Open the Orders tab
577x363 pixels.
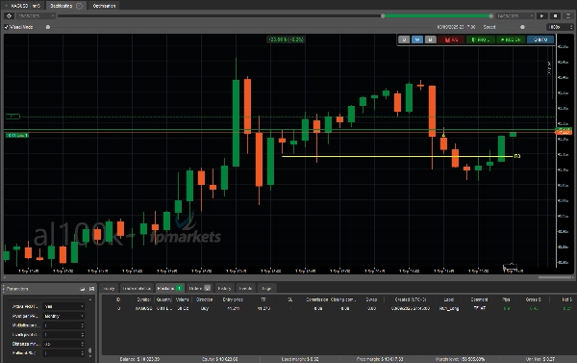[x=199, y=288]
